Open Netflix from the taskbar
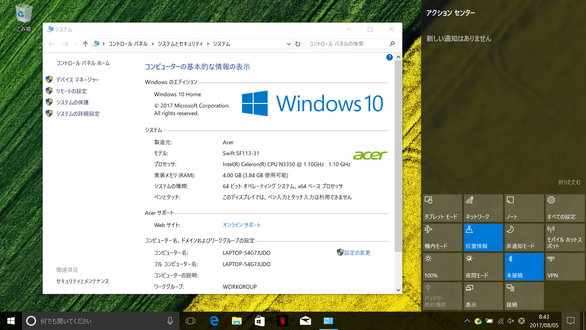The height and width of the screenshot is (330, 586). [282, 321]
